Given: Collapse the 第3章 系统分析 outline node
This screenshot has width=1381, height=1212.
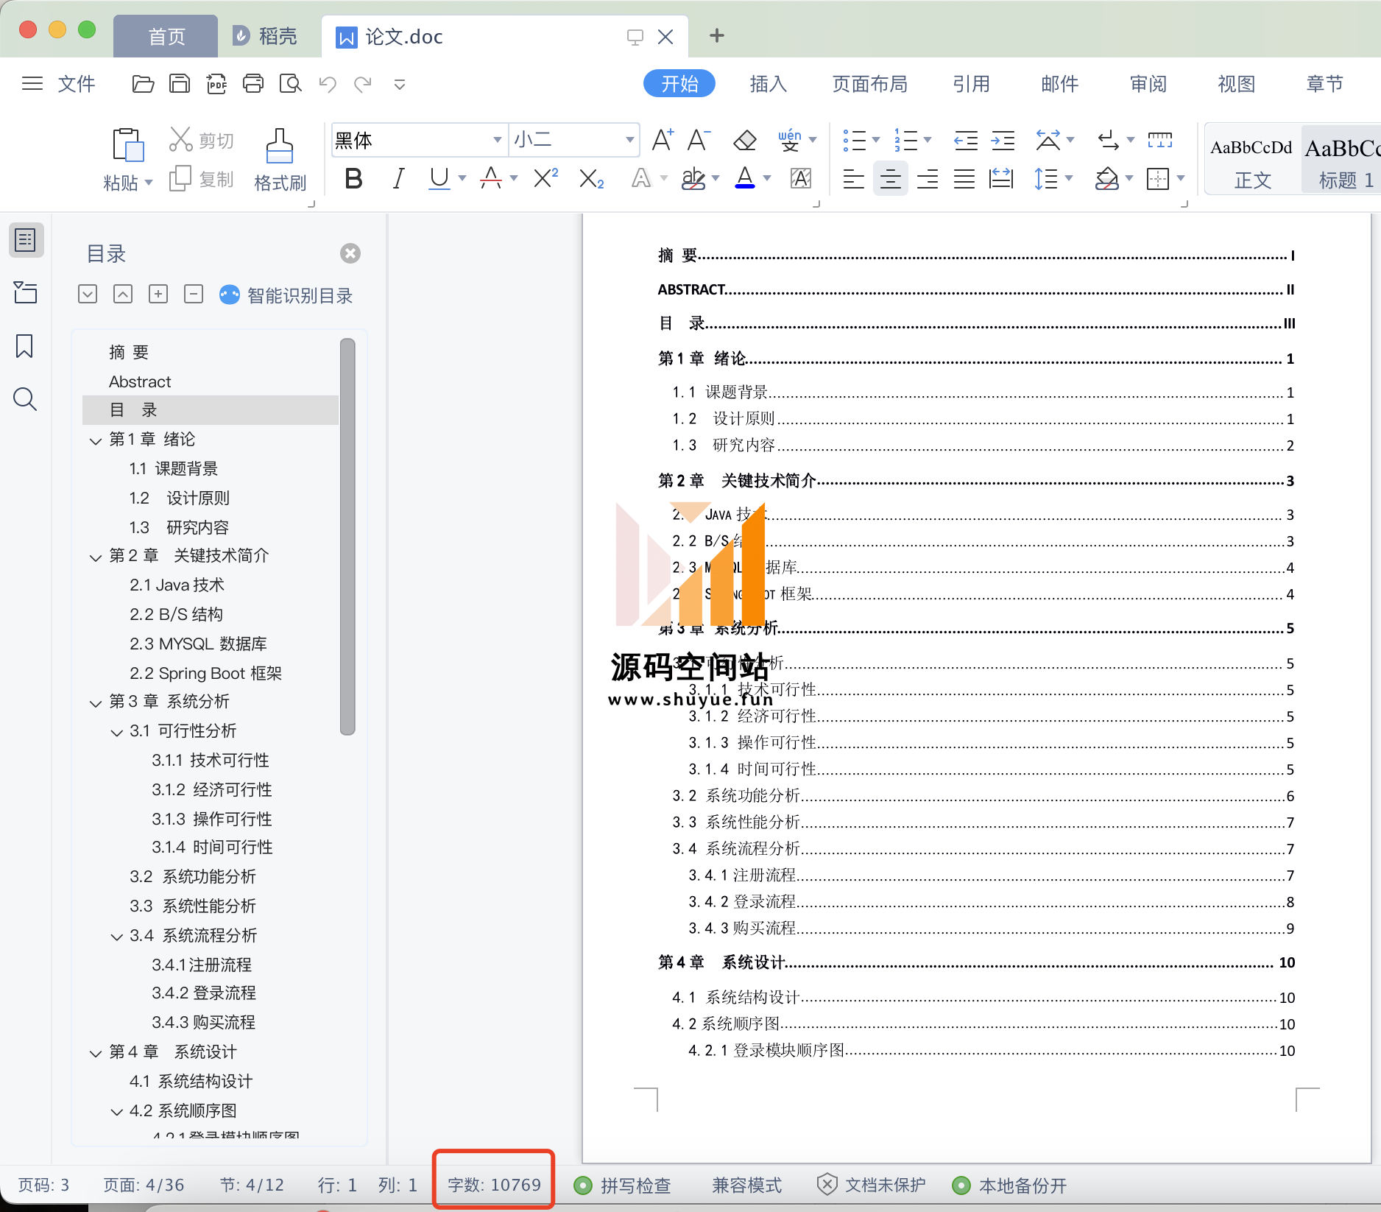Looking at the screenshot, I should (96, 702).
